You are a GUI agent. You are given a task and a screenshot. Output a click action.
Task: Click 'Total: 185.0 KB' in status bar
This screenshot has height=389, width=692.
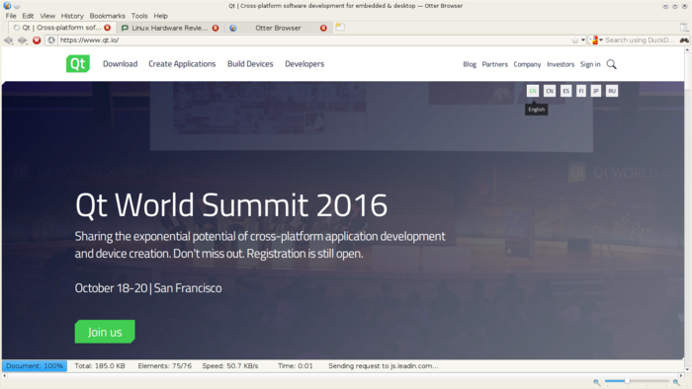tap(100, 366)
